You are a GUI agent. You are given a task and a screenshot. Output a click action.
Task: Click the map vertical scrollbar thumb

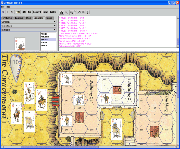(178, 84)
